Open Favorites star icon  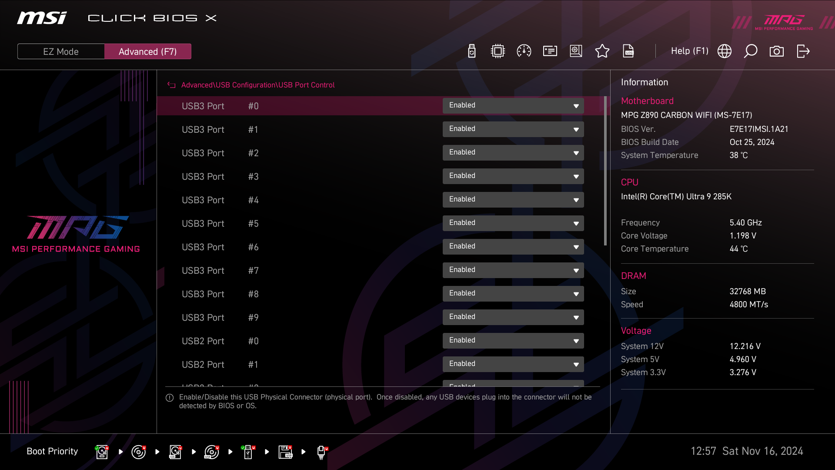[x=602, y=51]
